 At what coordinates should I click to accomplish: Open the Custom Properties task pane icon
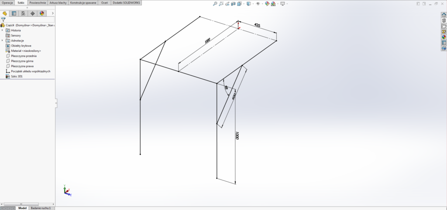tap(444, 43)
